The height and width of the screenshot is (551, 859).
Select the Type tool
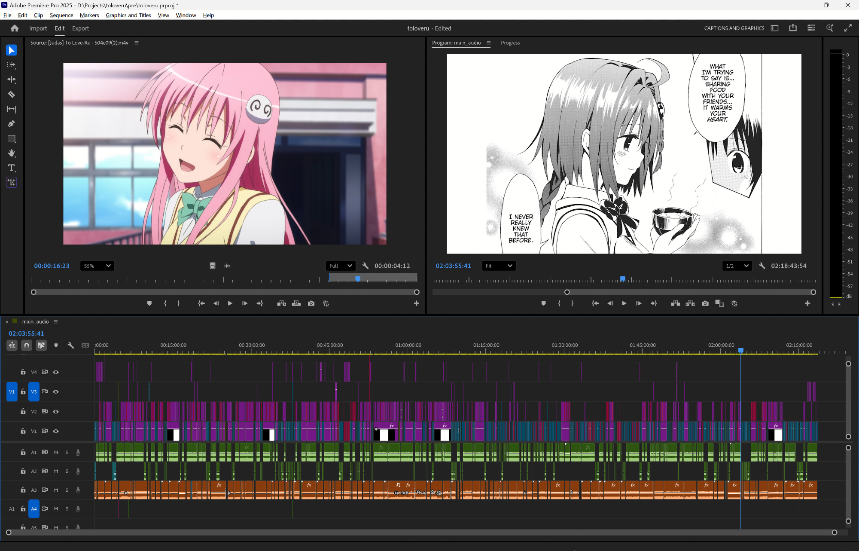[x=12, y=168]
